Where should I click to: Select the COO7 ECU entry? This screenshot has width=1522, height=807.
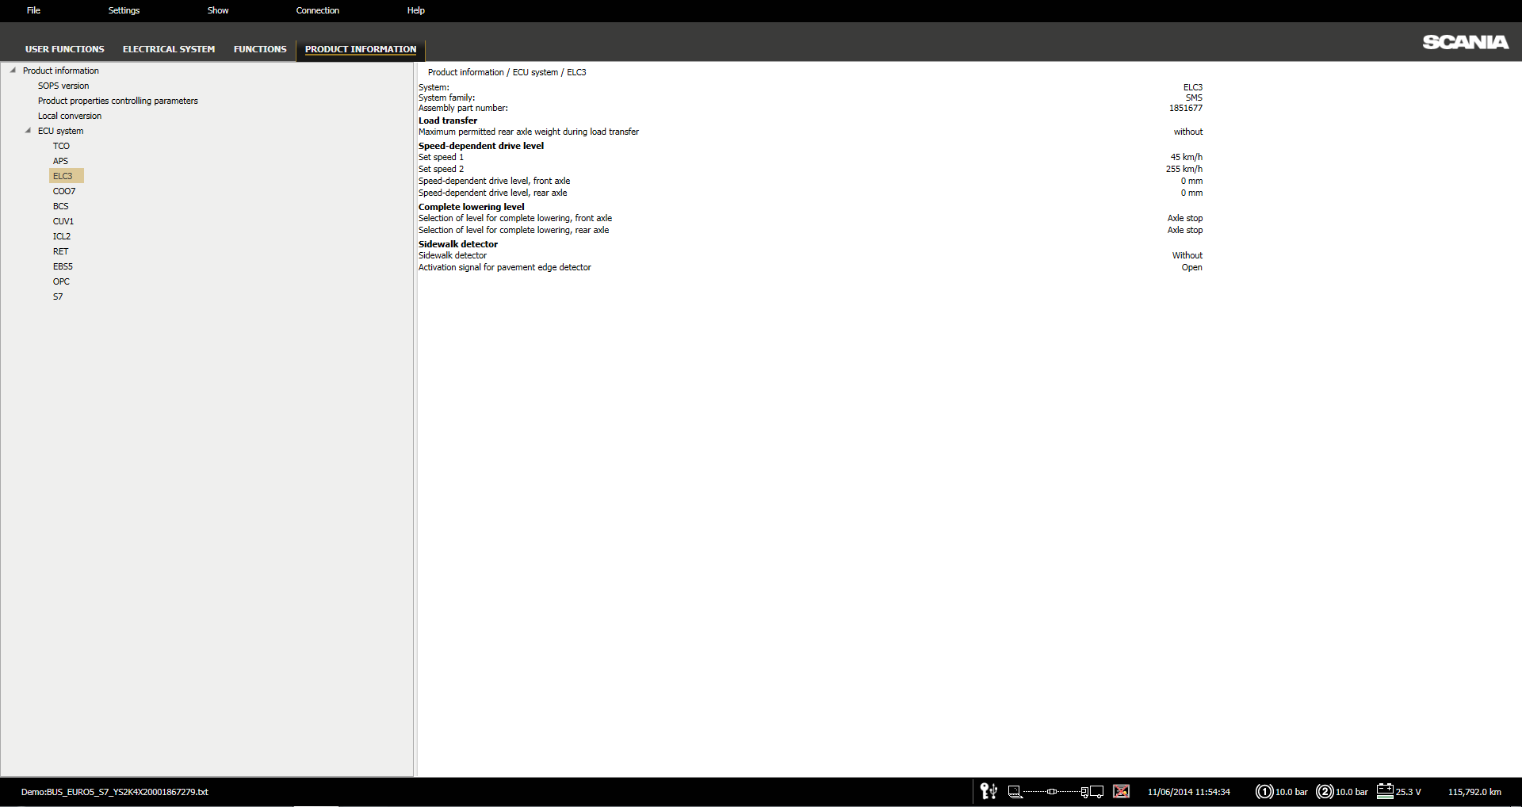pos(64,191)
